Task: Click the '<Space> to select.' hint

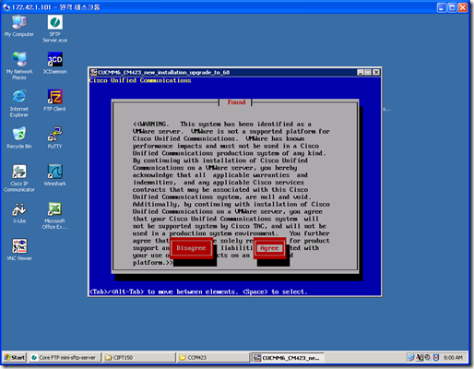Action: click(x=275, y=292)
